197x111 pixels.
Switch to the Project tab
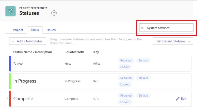click(x=18, y=30)
